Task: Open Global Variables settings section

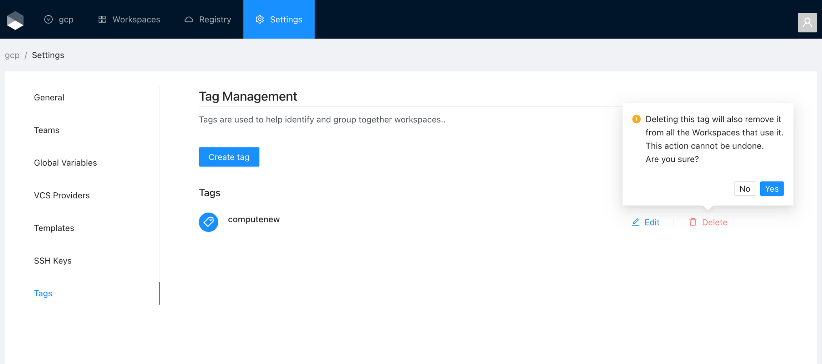Action: [65, 163]
